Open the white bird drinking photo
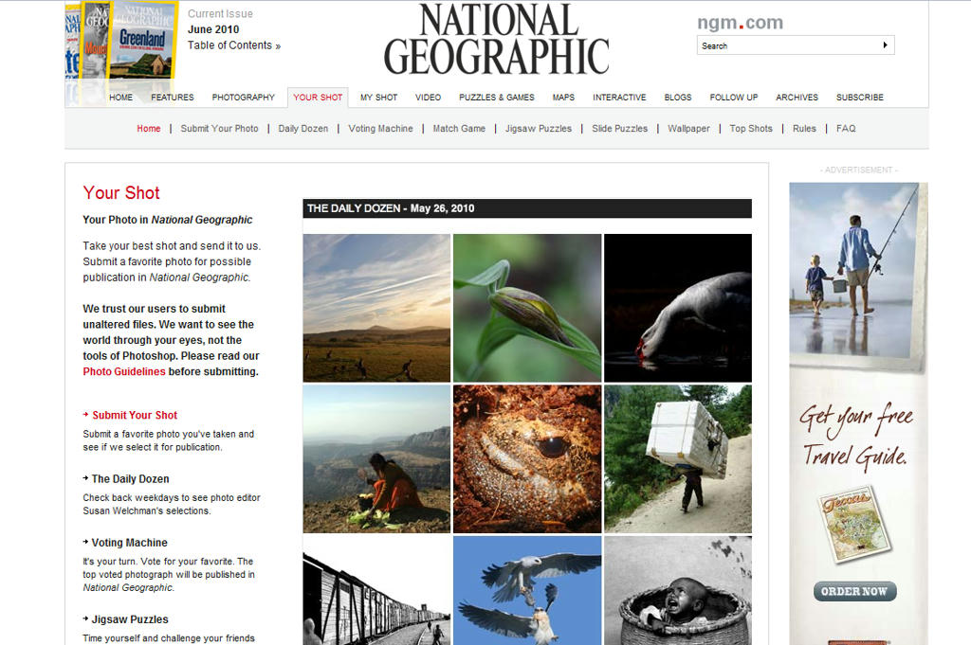971x645 pixels. tap(677, 308)
